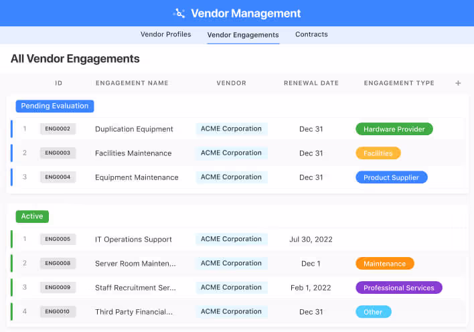Viewport: 474px width, 332px height.
Task: Open ENG0002 record ID badge
Action: click(x=58, y=129)
